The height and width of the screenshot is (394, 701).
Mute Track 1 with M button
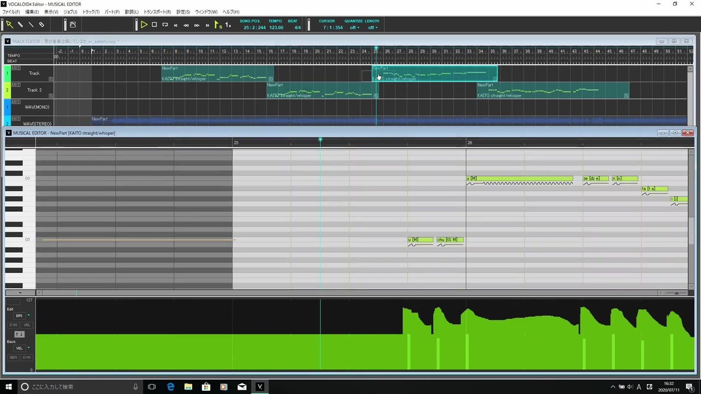point(14,68)
